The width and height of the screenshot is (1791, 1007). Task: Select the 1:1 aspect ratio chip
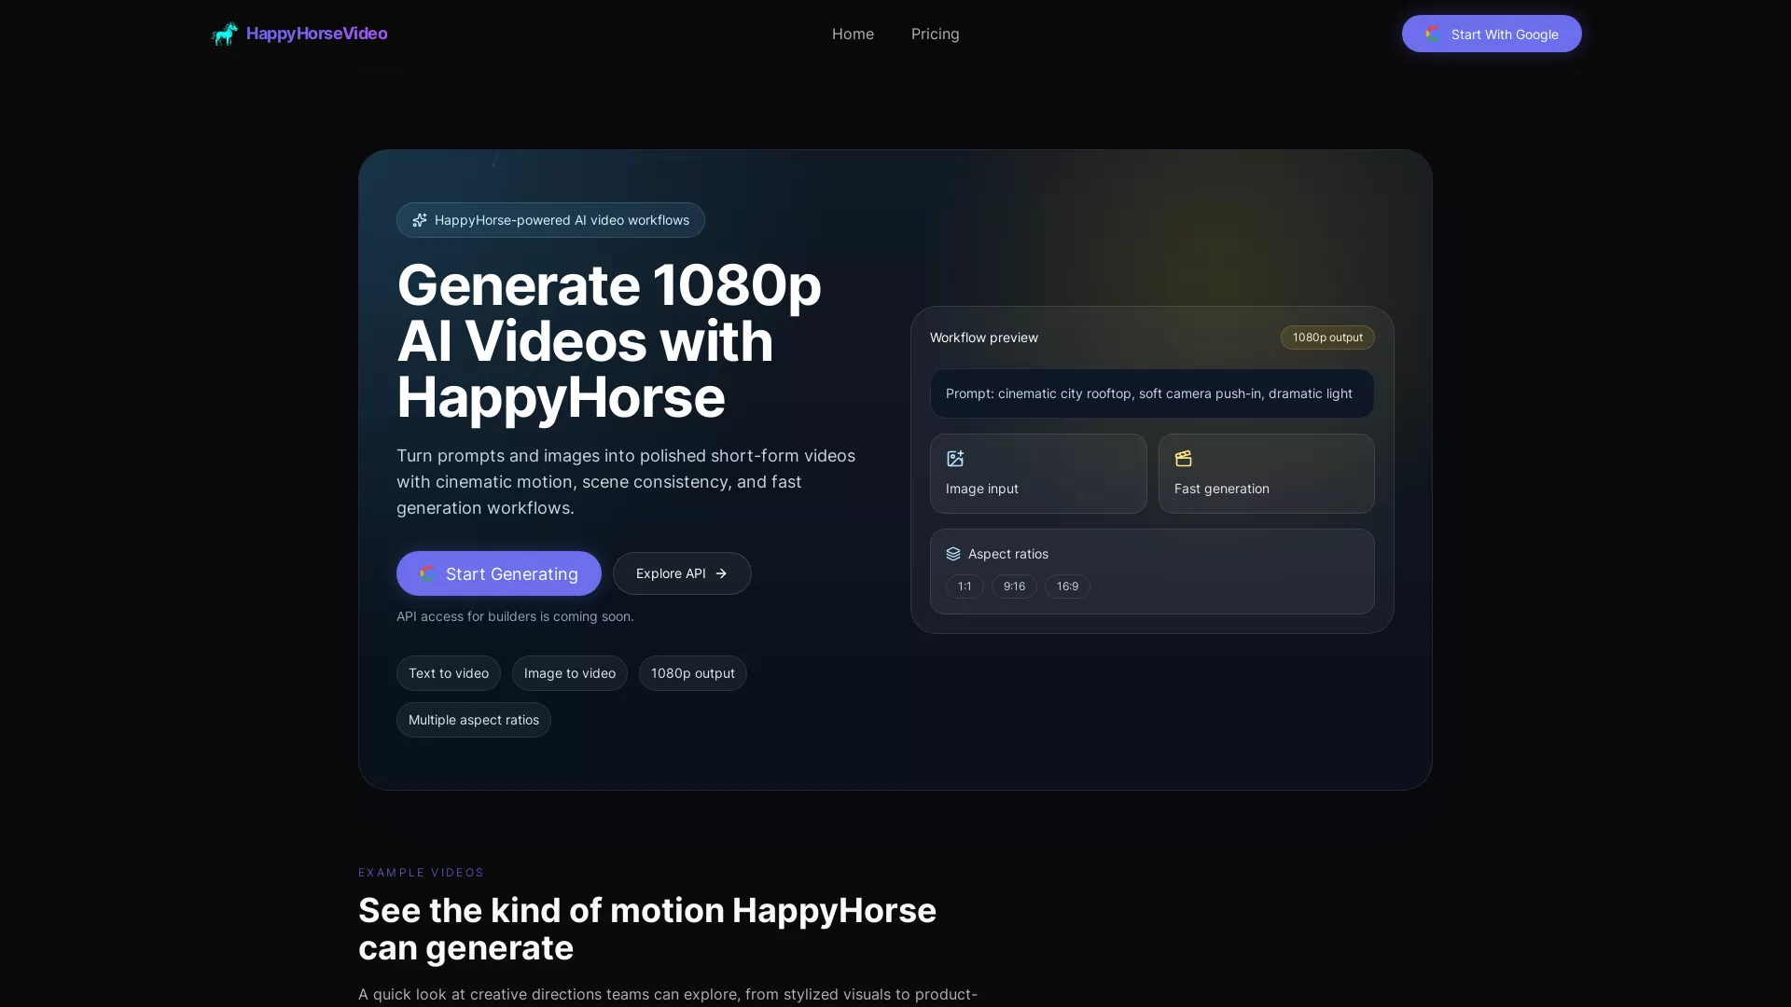point(965,586)
